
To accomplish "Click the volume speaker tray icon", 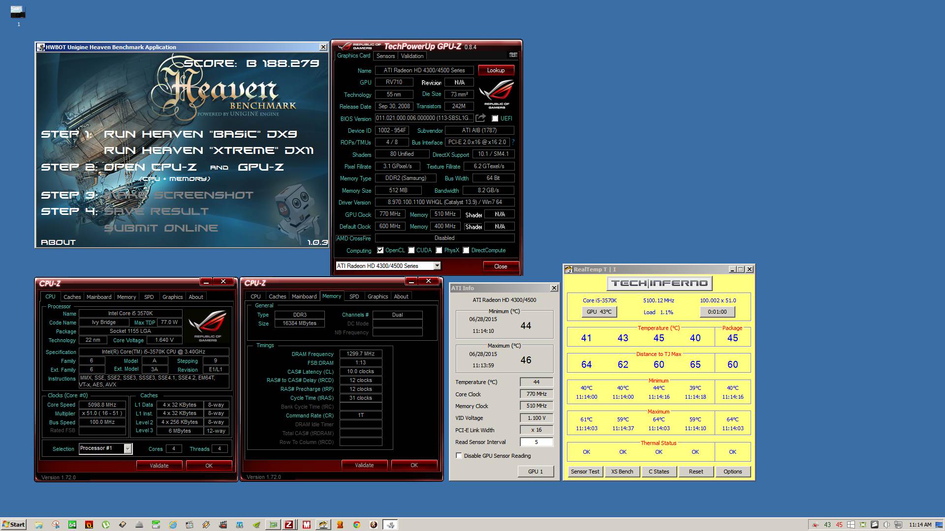I will (x=886, y=525).
